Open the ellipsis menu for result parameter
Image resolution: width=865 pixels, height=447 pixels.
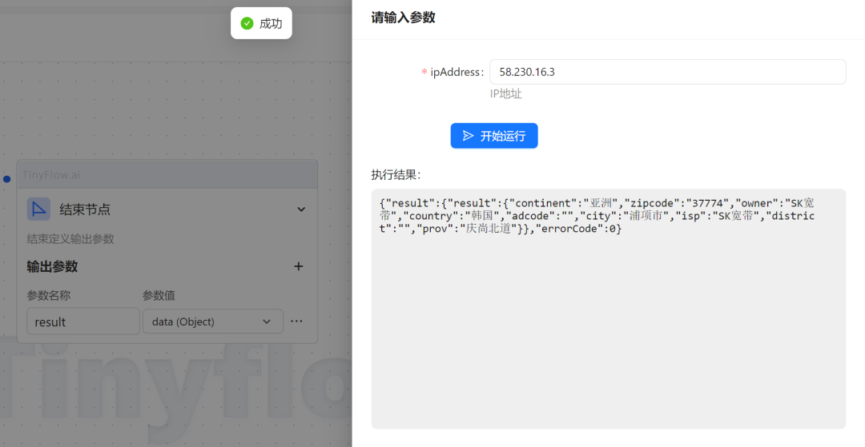click(296, 321)
